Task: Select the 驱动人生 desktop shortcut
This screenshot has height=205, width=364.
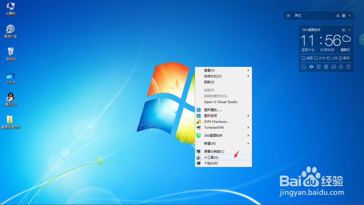Action: [11, 31]
